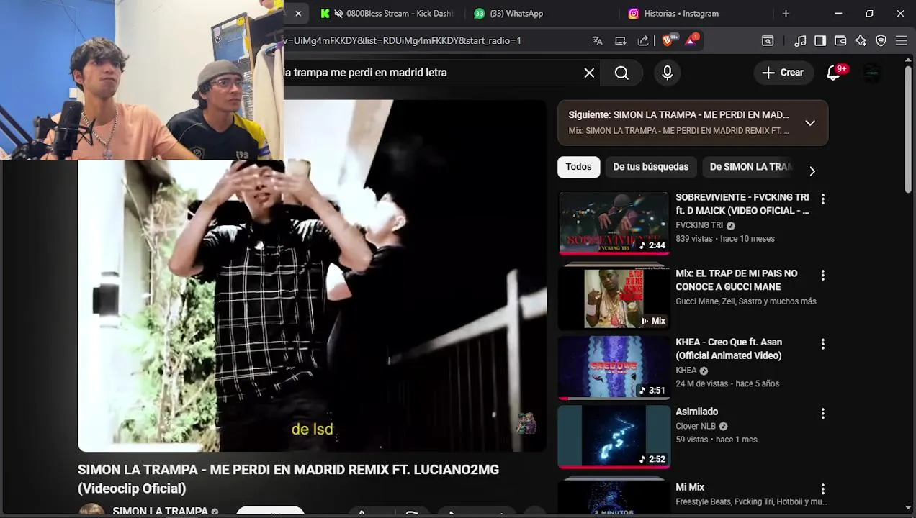
Task: Click the Mix: EL TRAP DE MI PAIS title
Action: point(737,280)
